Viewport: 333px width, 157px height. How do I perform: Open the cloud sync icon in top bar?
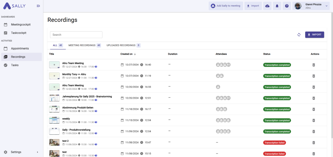tap(267, 6)
